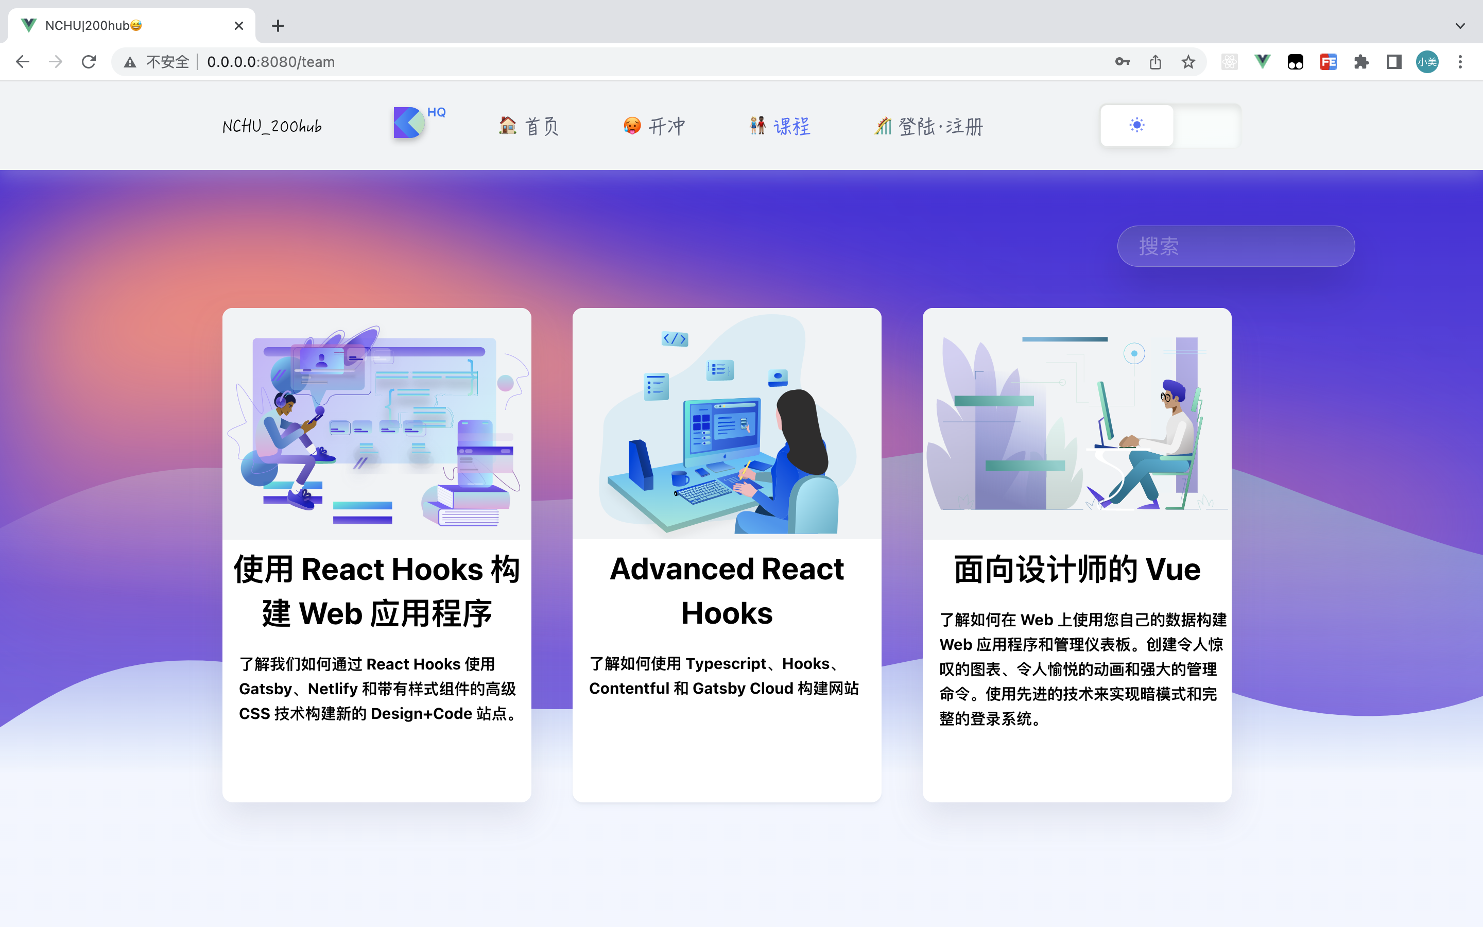Open the password key icon in address bar
The image size is (1483, 927).
click(1122, 62)
